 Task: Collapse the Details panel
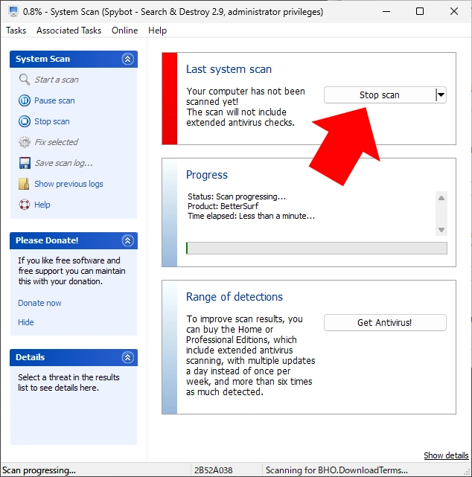127,357
